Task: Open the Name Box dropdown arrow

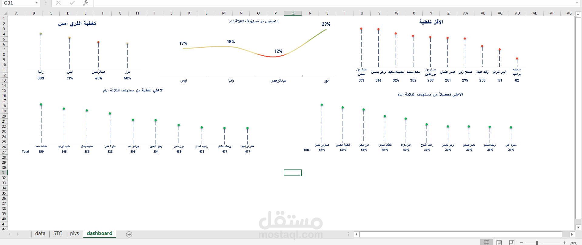Action: [x=37, y=3]
